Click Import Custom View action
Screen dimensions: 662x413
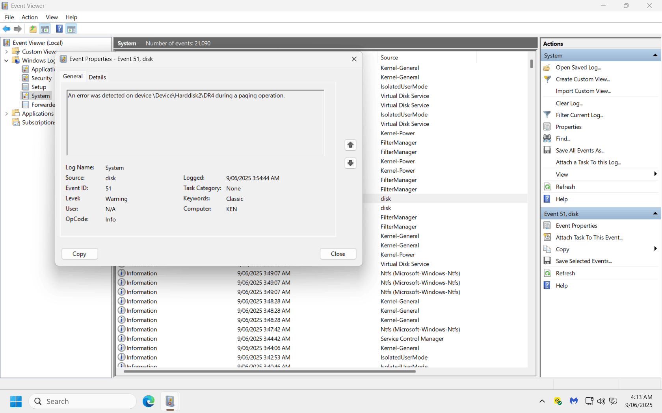[583, 91]
